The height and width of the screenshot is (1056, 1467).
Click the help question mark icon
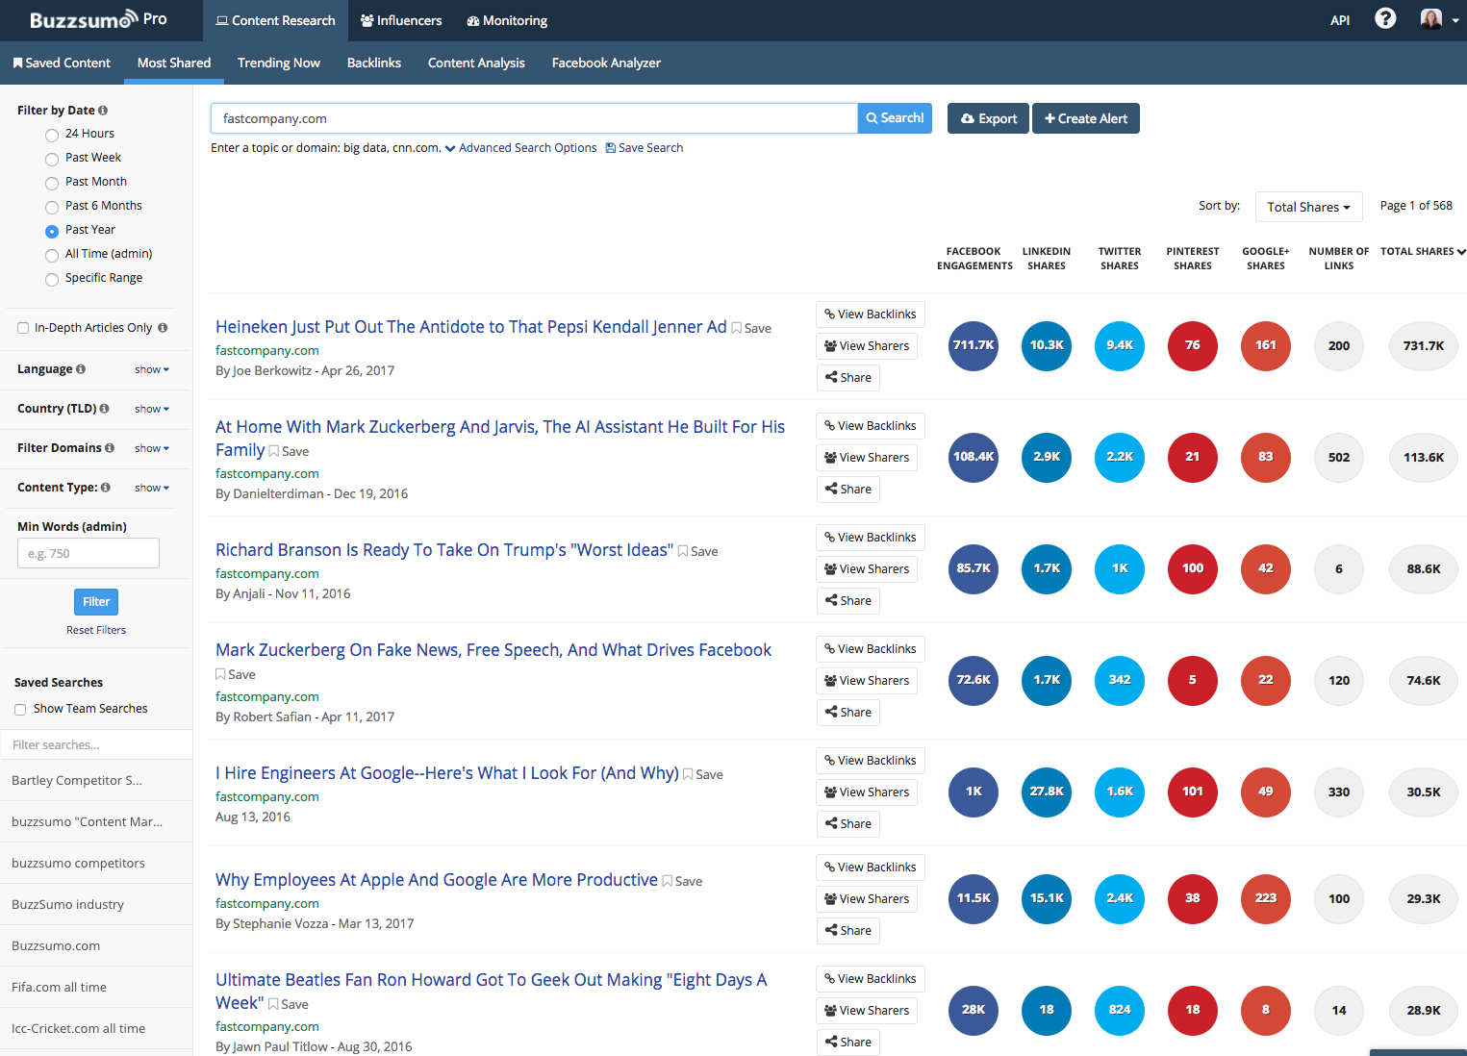[x=1384, y=19]
